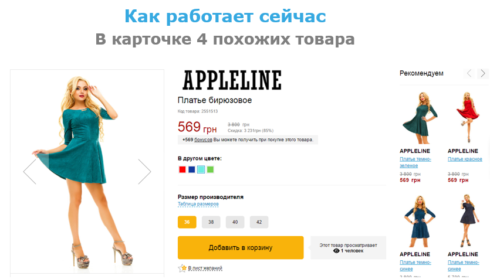Show next product photo with right arrow
Screen dimensions: 490x279
point(145,171)
